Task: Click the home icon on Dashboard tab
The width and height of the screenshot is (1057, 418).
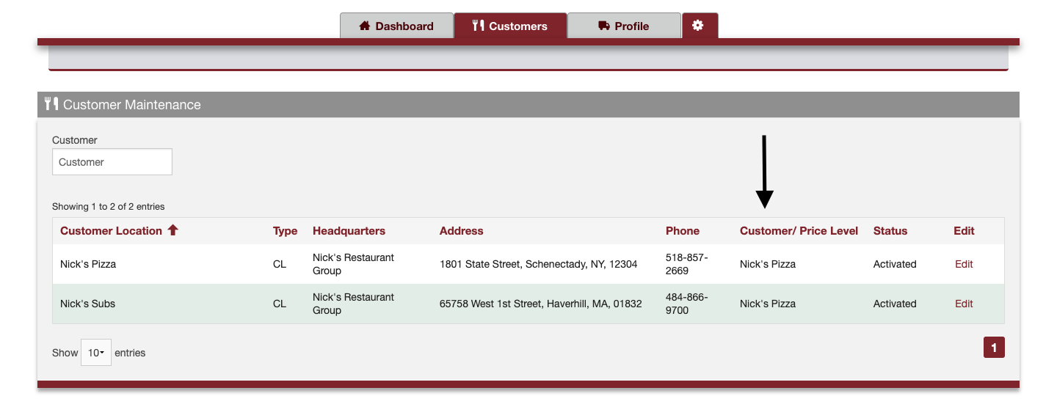Action: click(365, 26)
